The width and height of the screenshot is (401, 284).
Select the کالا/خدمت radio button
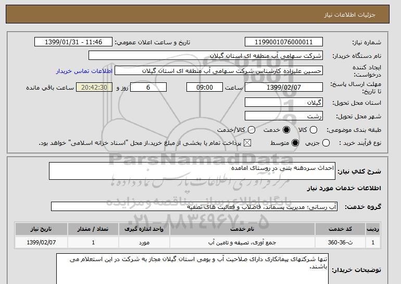click(x=252, y=130)
